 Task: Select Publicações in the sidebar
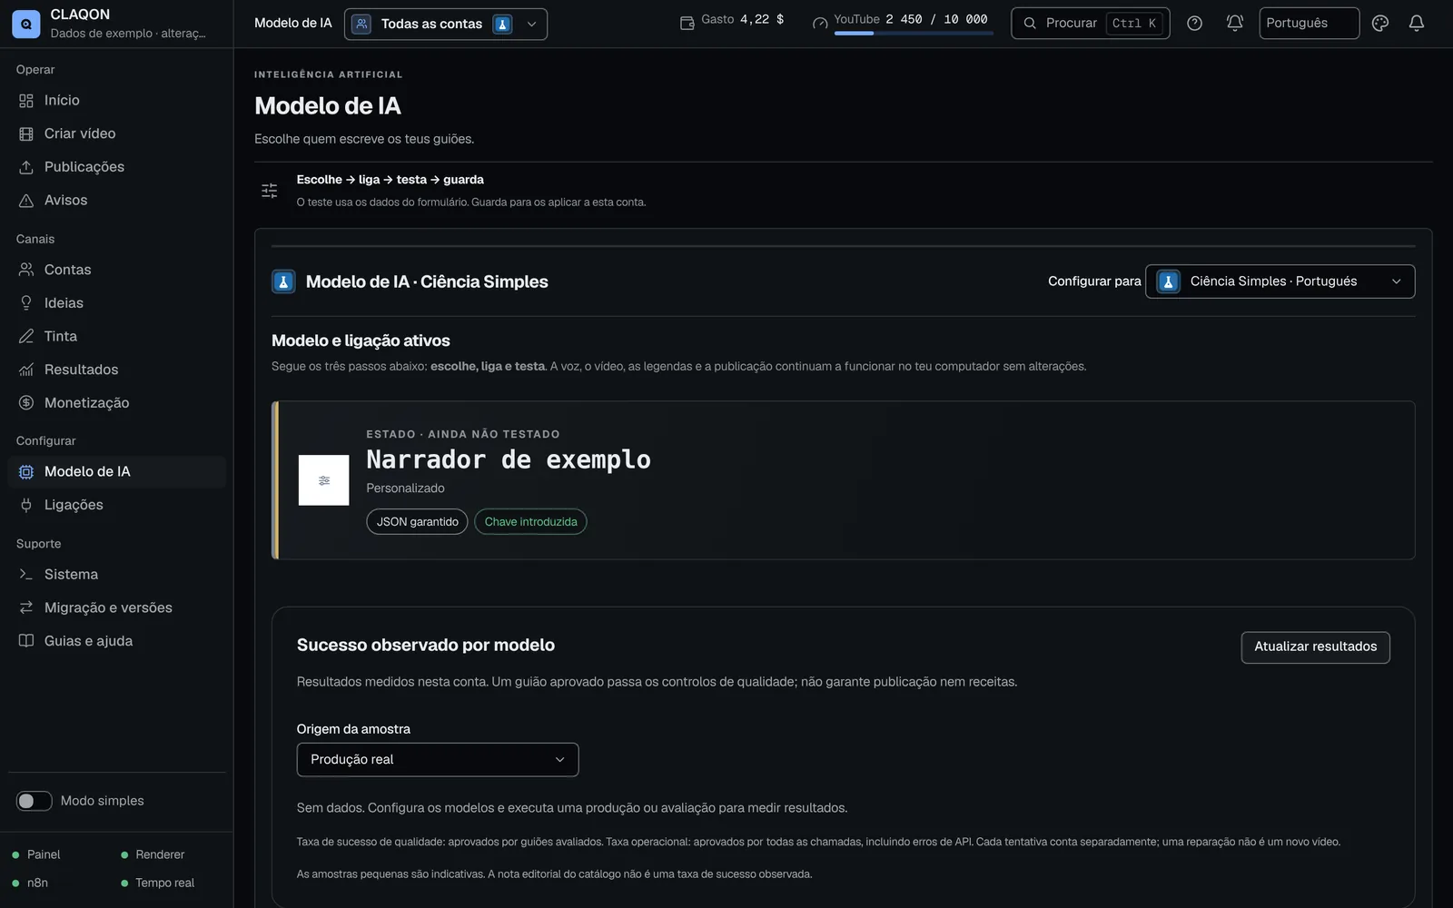click(116, 167)
